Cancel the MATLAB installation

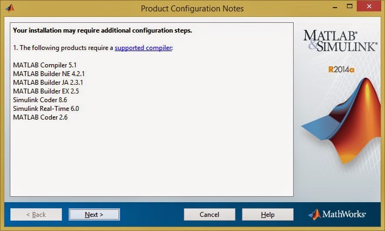(x=209, y=215)
